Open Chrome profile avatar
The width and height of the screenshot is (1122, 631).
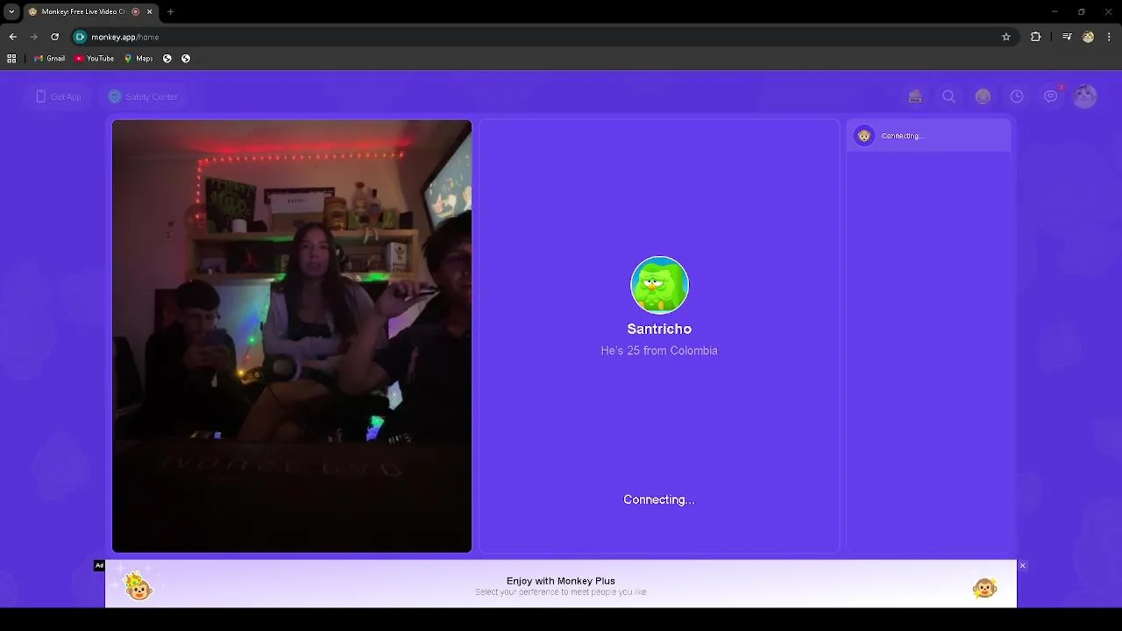pyautogui.click(x=1088, y=37)
